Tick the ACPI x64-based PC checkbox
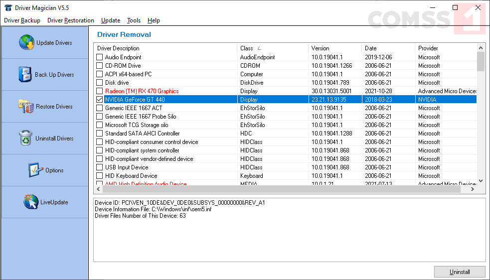Screen dimensions: 490x280 click(x=99, y=74)
